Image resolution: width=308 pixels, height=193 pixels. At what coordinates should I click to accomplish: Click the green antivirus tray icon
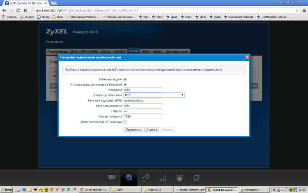291,190
